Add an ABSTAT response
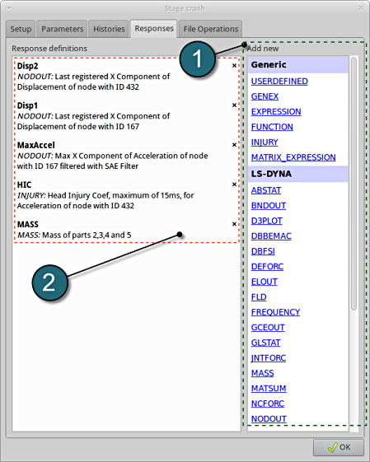 266,190
